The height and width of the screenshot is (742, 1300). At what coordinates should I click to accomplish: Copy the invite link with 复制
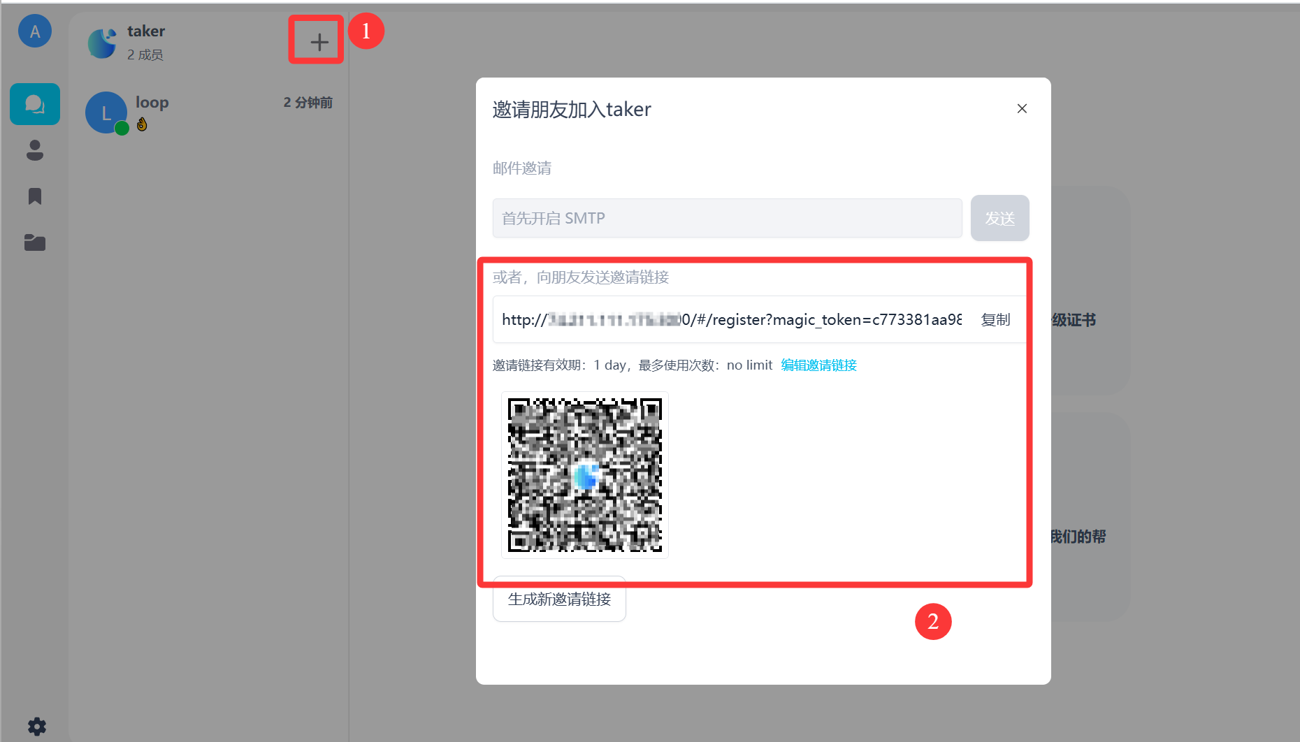click(x=995, y=320)
